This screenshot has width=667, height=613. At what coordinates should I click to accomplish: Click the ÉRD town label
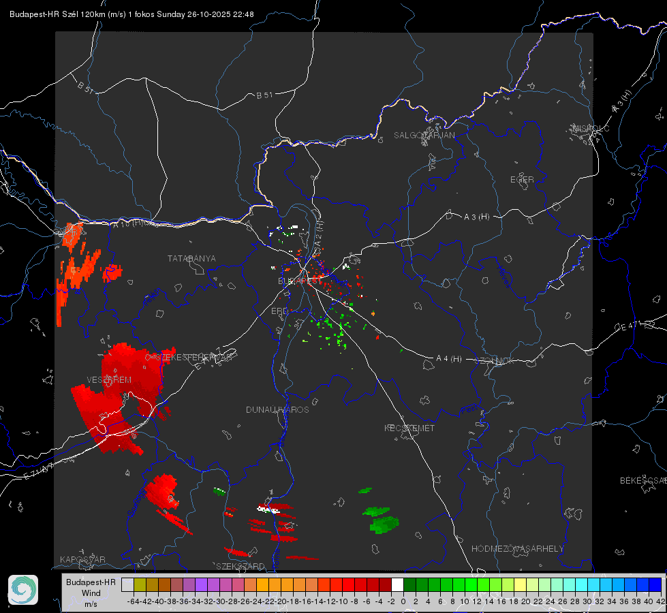point(279,311)
